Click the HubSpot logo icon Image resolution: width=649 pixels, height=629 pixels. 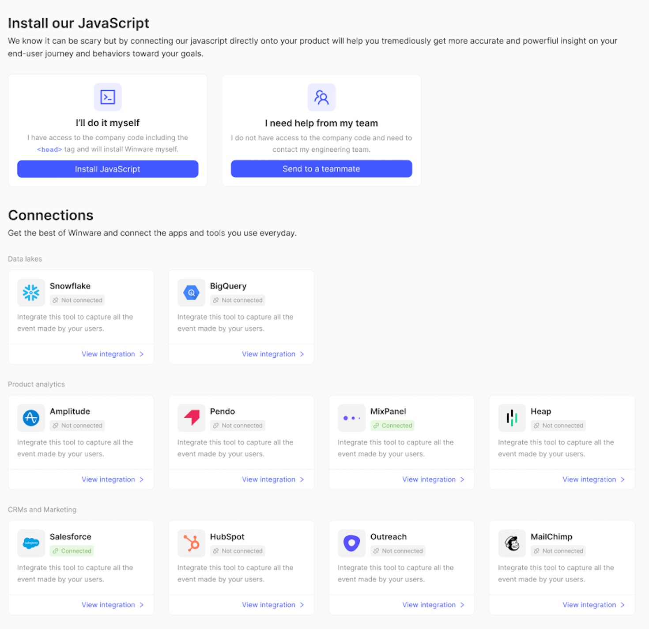pyautogui.click(x=191, y=543)
